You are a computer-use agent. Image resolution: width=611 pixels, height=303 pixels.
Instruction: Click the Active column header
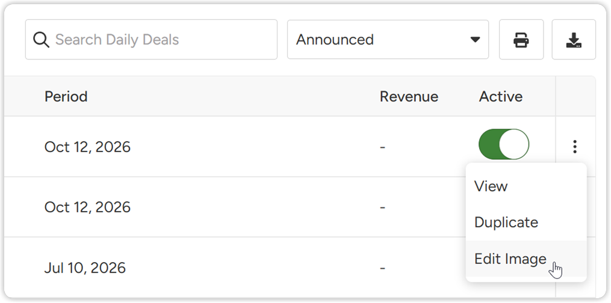501,96
